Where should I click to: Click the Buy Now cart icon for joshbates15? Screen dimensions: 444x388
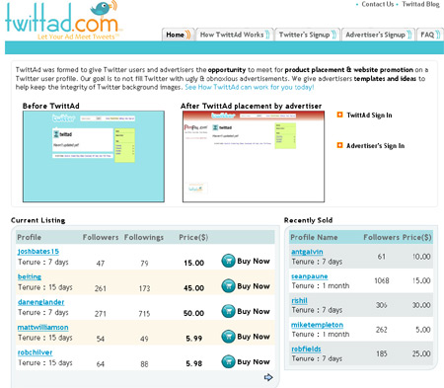[x=228, y=261]
